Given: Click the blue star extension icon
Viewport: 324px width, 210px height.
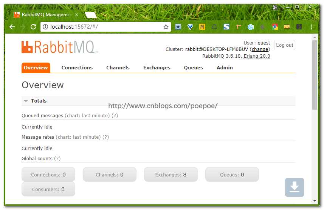Looking at the screenshot, I should pyautogui.click(x=178, y=27).
